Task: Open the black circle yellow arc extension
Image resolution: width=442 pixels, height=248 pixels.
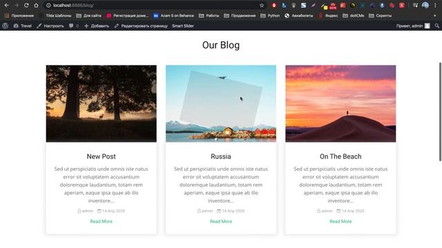Action: click(353, 5)
